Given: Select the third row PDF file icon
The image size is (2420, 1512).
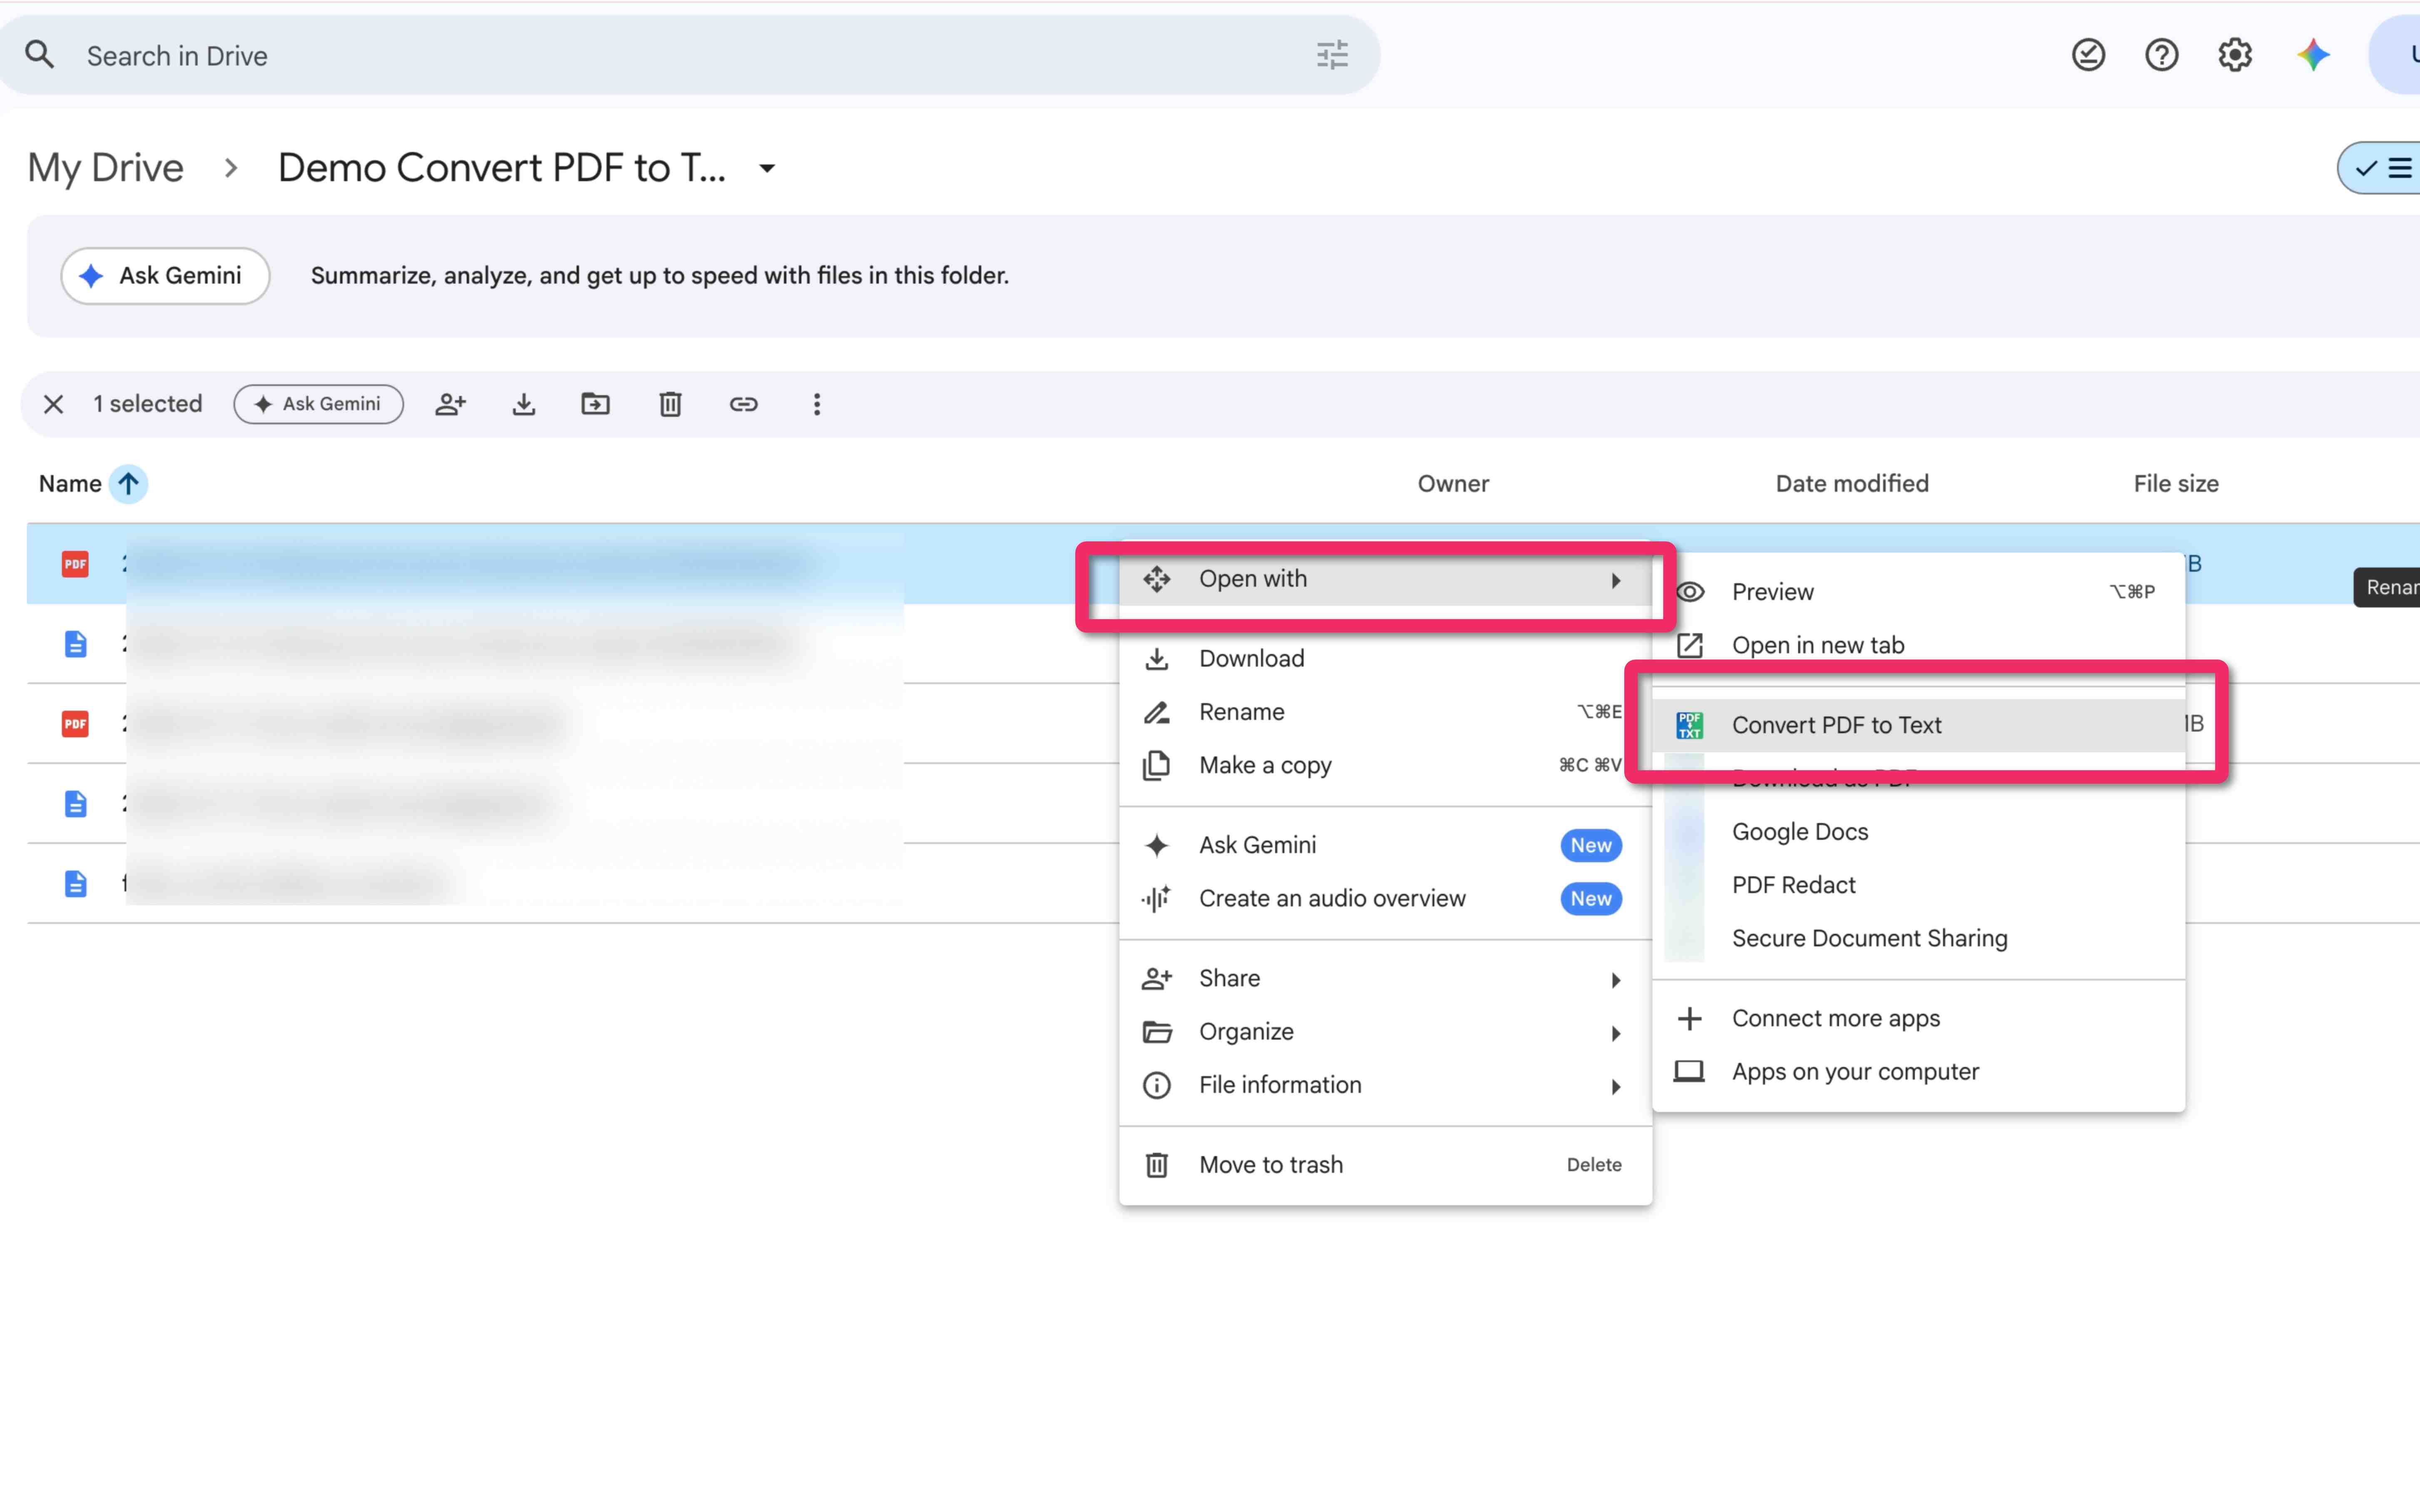Looking at the screenshot, I should [x=75, y=724].
